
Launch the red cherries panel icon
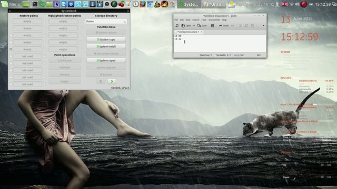(122, 4)
